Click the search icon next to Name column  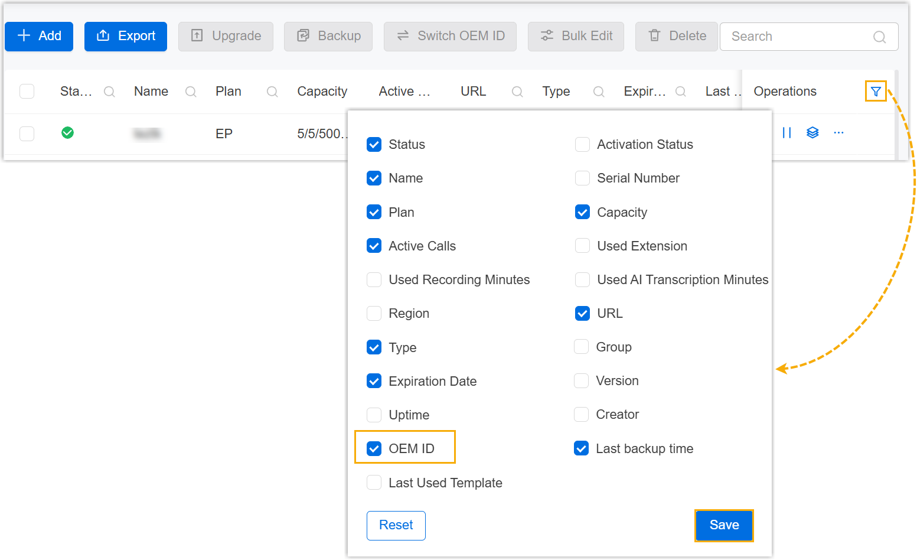(191, 92)
